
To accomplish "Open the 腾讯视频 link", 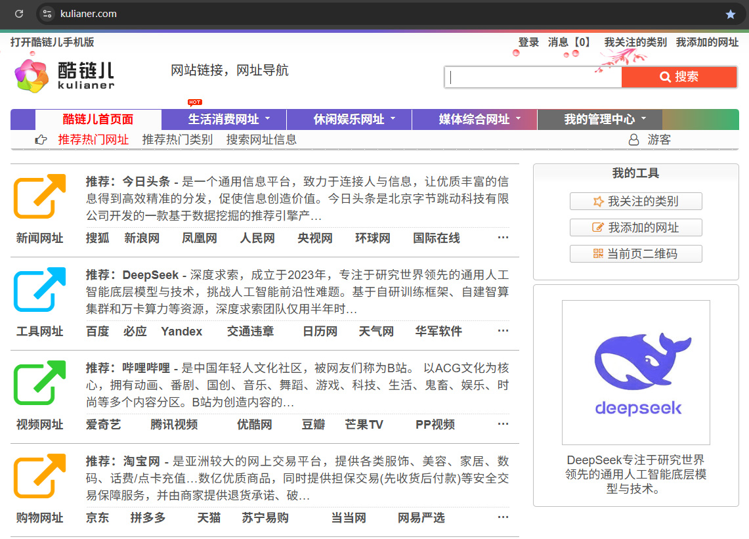I will 174,424.
